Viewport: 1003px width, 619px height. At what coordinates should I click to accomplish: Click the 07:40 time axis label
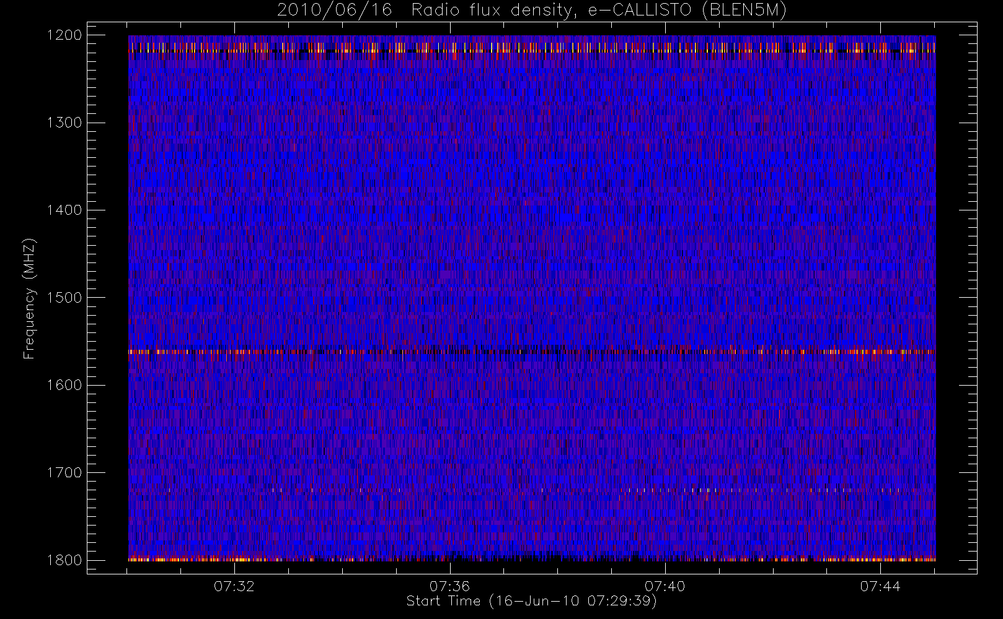click(665, 586)
